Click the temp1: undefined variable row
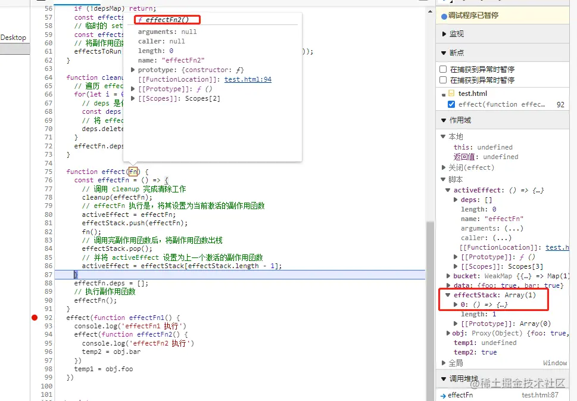 coord(485,343)
